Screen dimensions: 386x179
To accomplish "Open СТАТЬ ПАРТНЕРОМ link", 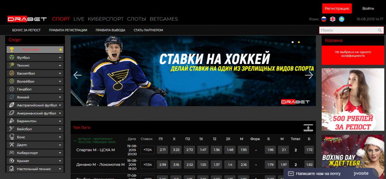I will (x=148, y=30).
